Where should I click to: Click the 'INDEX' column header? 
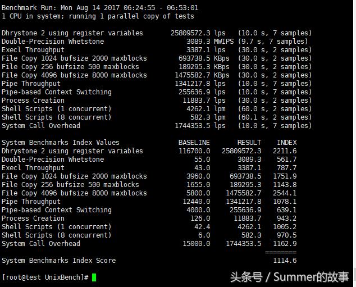(x=287, y=143)
